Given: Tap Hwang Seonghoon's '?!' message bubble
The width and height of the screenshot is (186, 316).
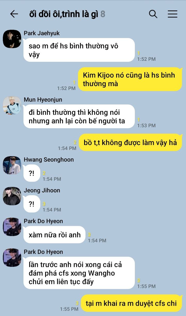Looking at the screenshot, I should point(32,173).
